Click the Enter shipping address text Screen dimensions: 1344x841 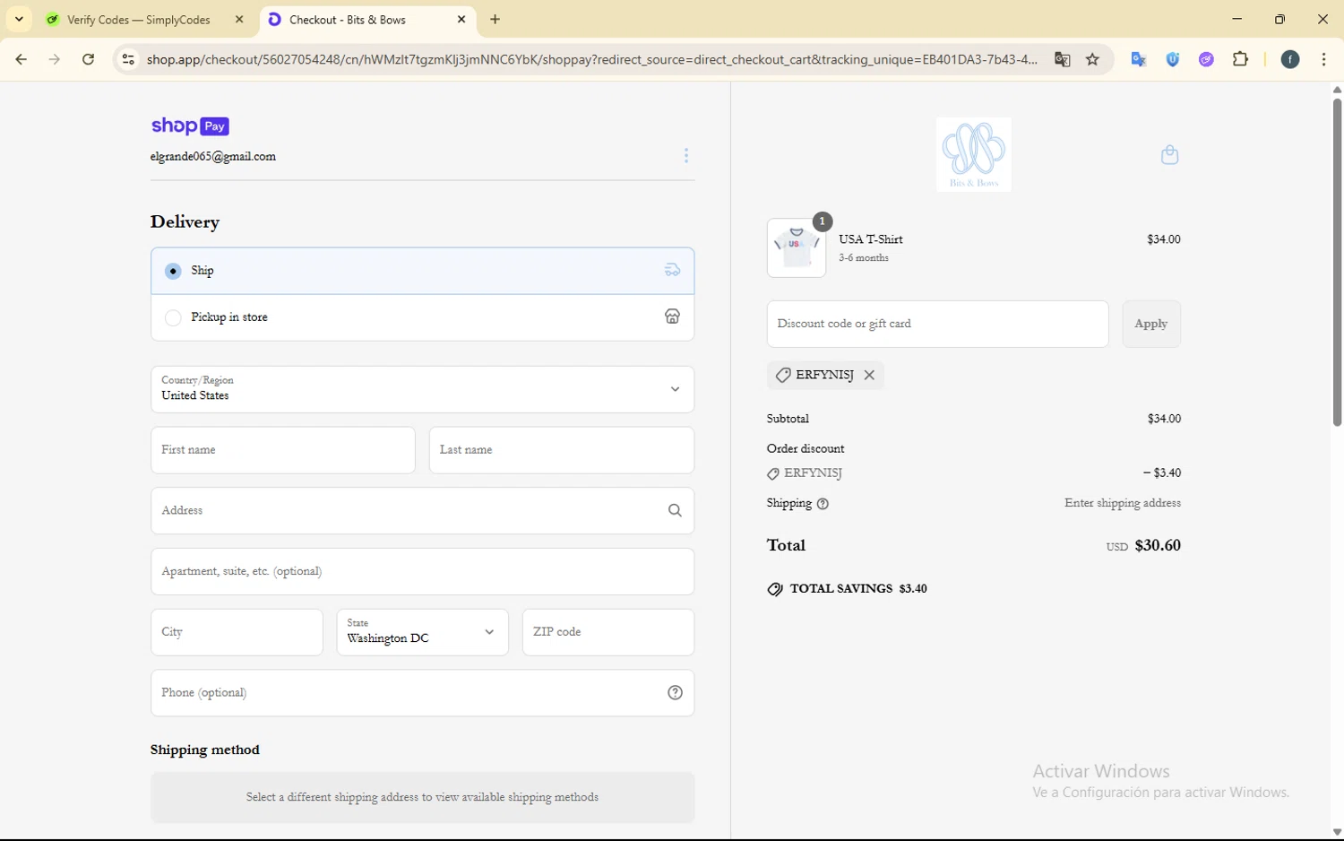tap(1123, 503)
